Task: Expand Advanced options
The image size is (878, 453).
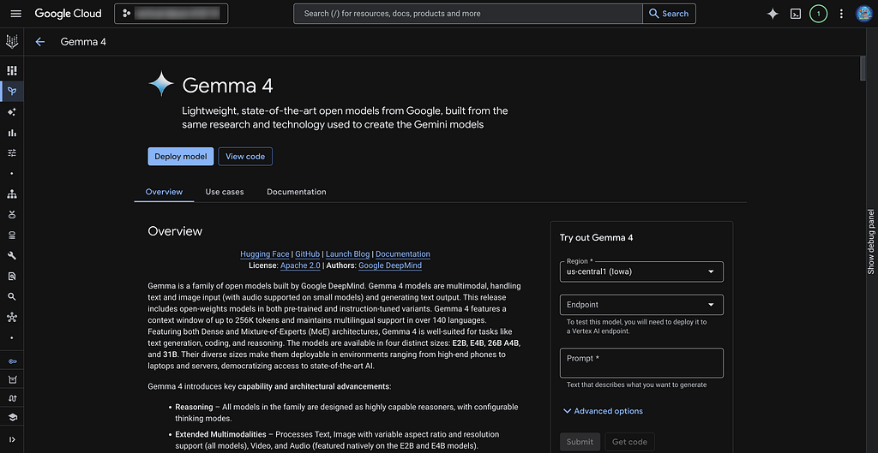Action: pyautogui.click(x=603, y=411)
